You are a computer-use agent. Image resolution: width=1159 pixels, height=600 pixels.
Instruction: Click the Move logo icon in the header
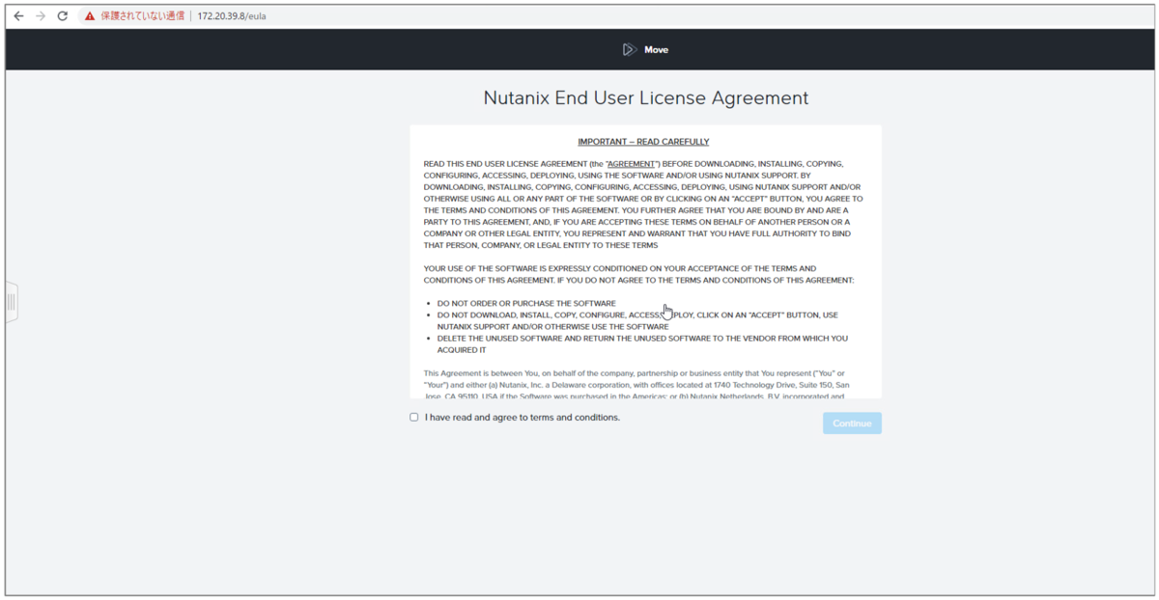coord(630,49)
